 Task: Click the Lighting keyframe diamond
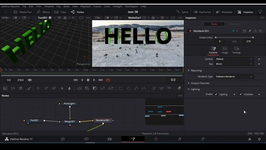pos(234,95)
